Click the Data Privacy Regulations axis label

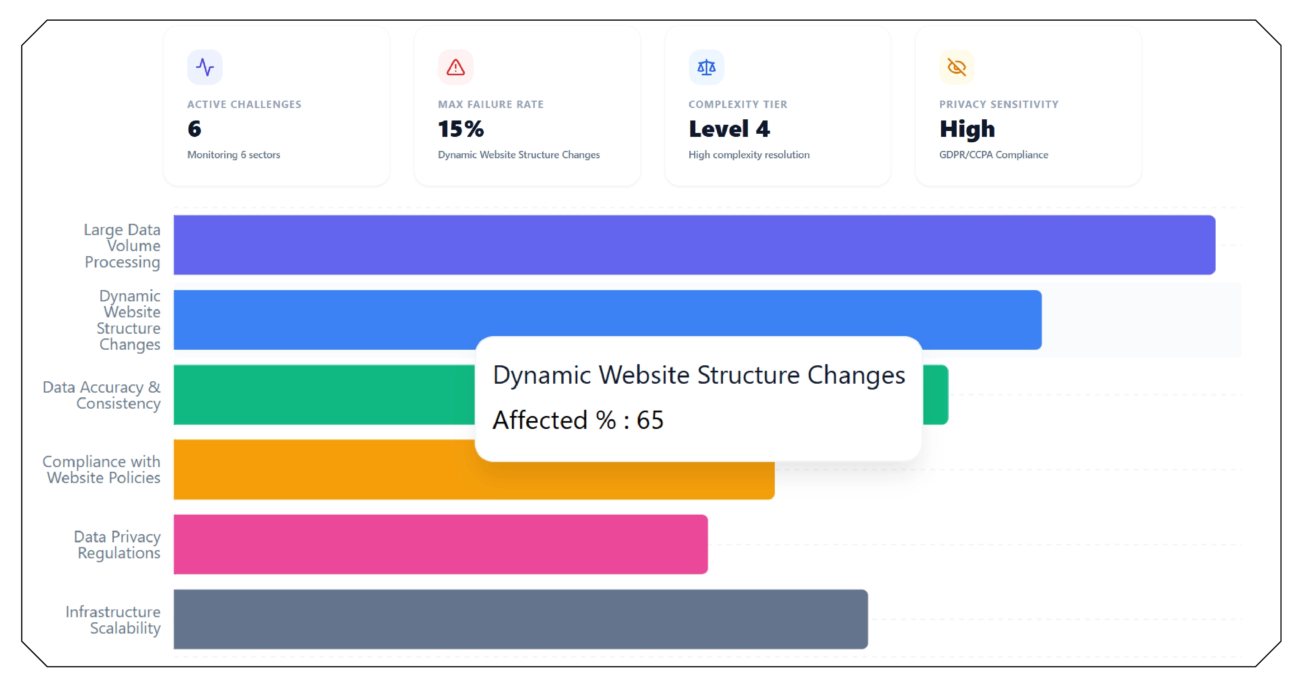coord(117,545)
